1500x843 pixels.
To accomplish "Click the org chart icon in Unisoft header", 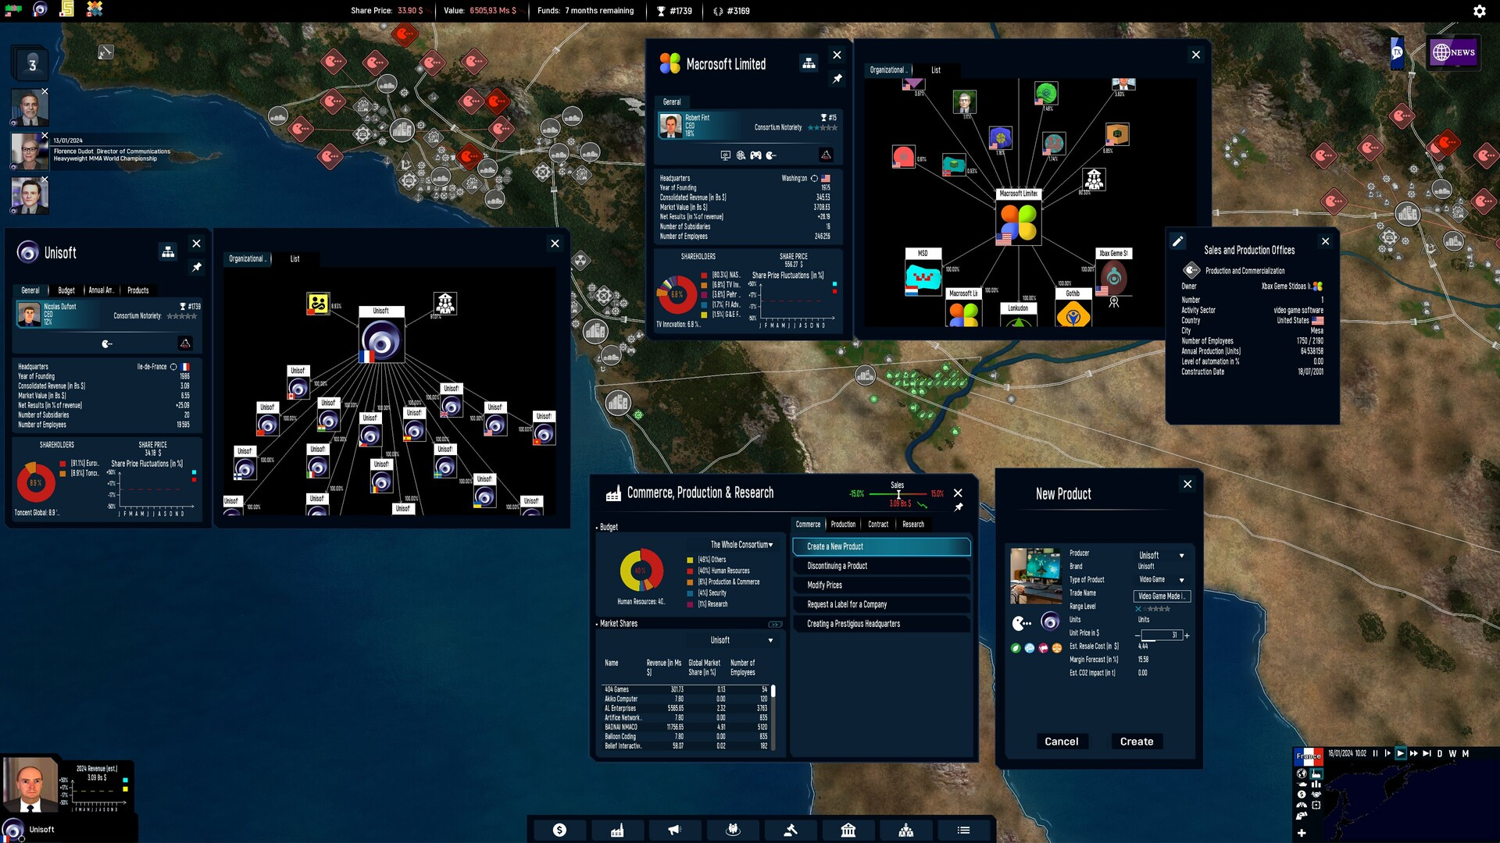I will coord(167,251).
